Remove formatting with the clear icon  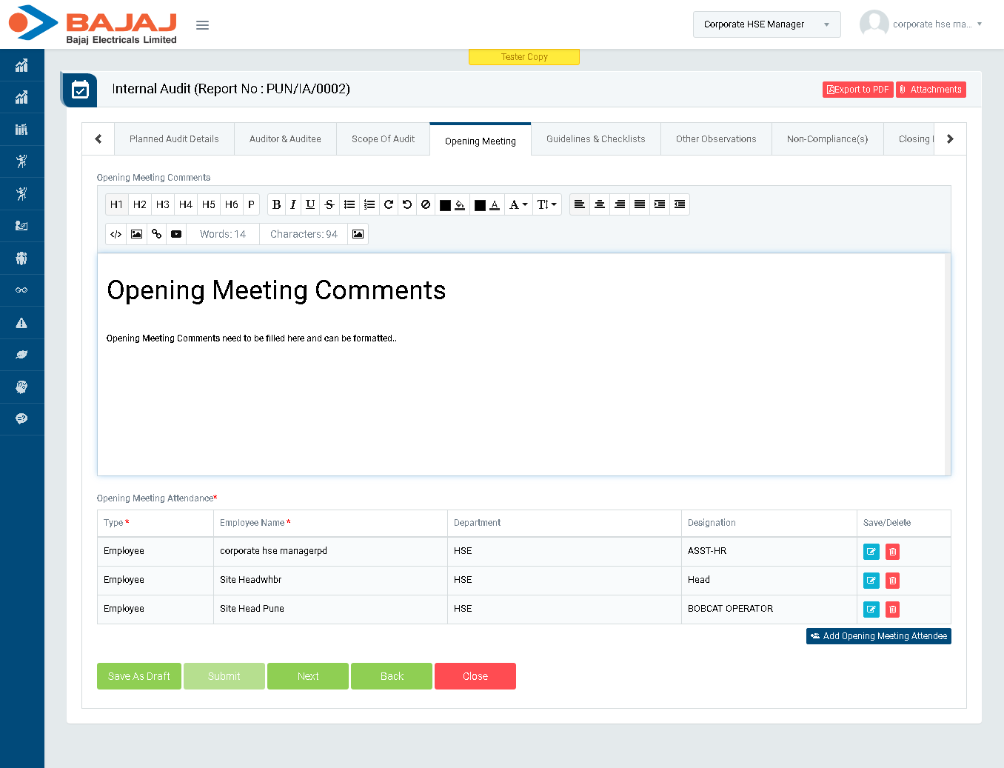[426, 204]
